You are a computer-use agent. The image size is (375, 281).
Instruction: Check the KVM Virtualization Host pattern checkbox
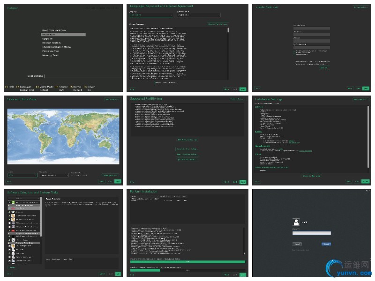pyautogui.click(x=9, y=223)
